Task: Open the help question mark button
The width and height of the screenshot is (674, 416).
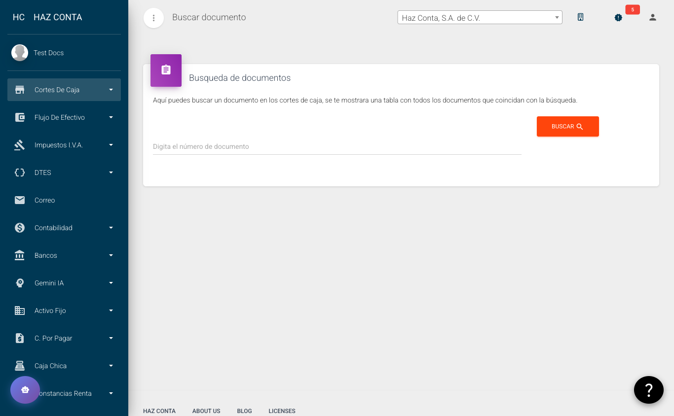Action: (648, 390)
